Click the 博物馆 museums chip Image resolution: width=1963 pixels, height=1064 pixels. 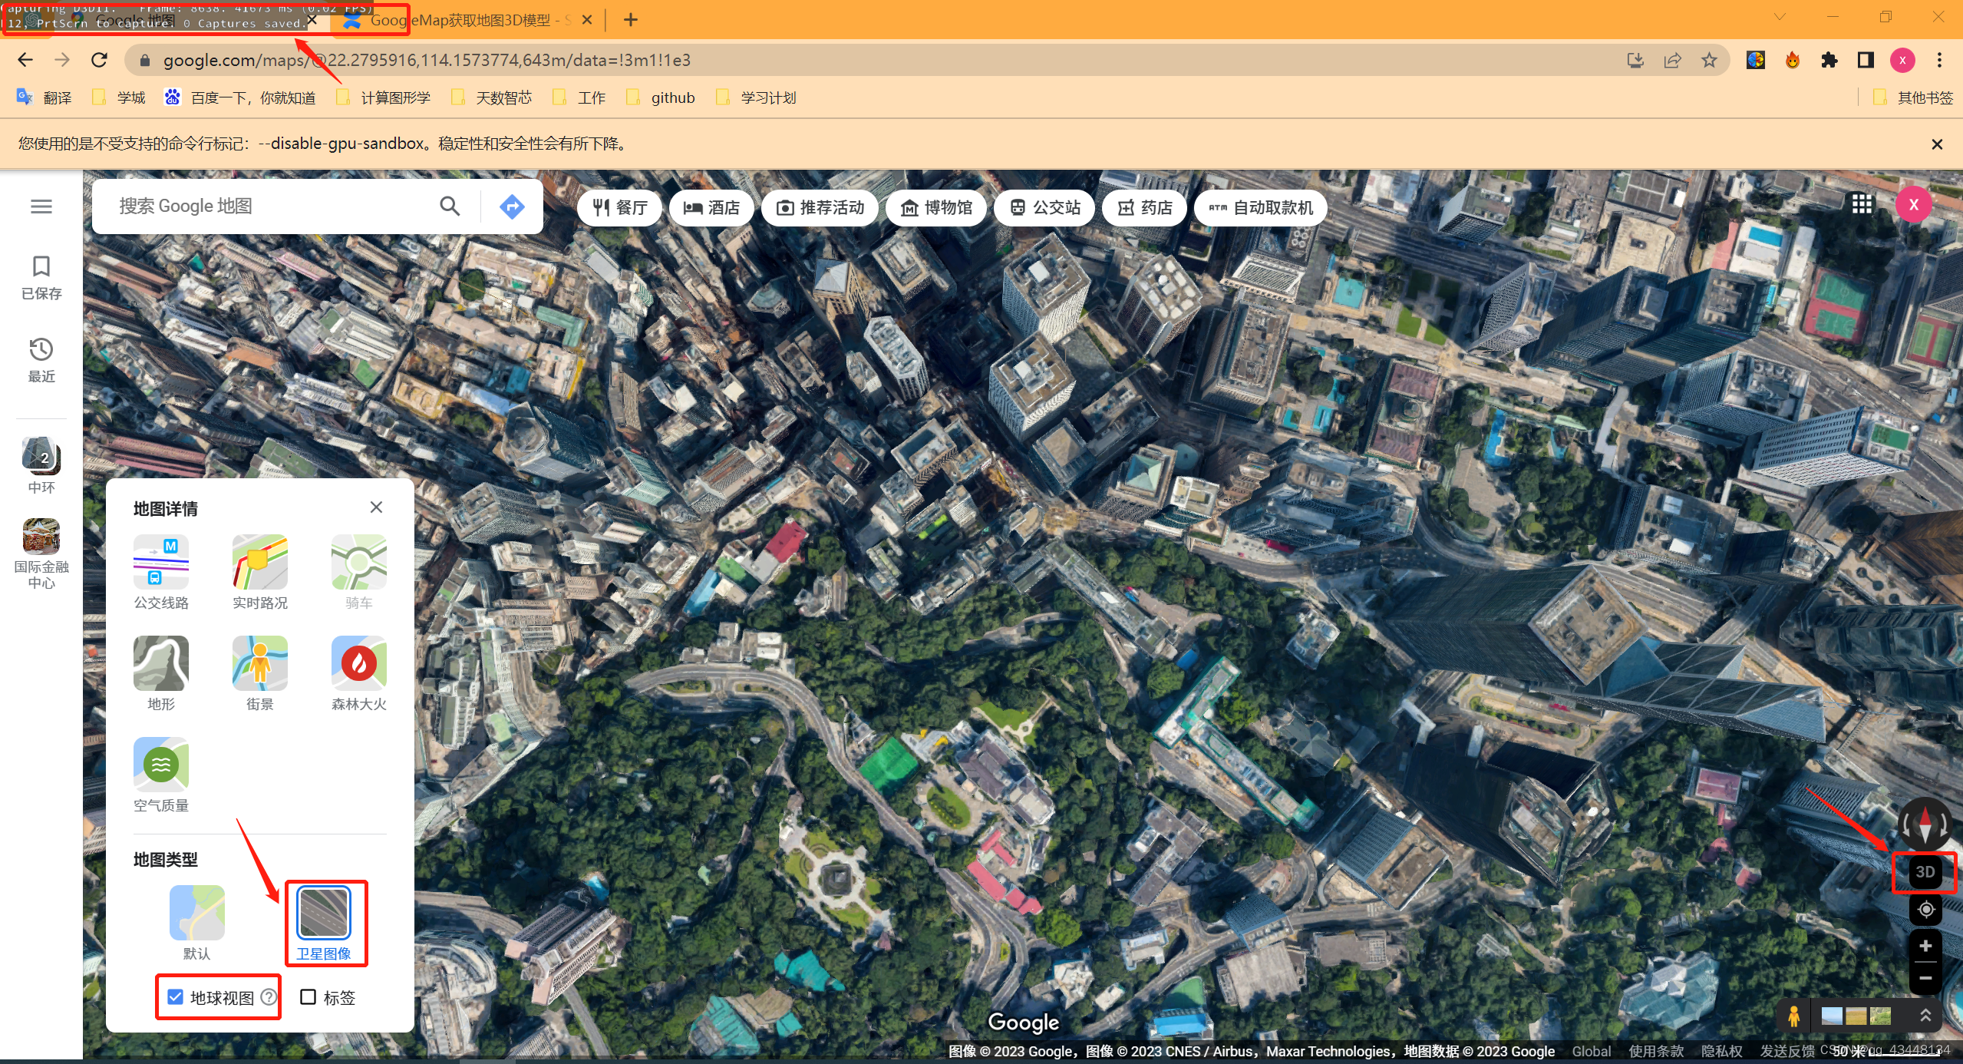point(936,207)
